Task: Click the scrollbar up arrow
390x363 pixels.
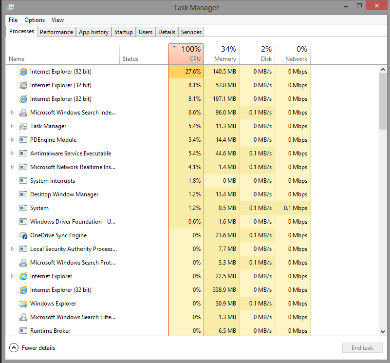Action: [383, 69]
